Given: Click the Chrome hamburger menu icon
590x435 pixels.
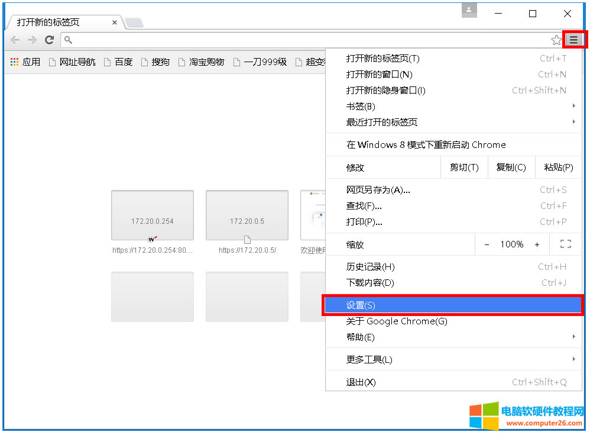Looking at the screenshot, I should [x=573, y=40].
